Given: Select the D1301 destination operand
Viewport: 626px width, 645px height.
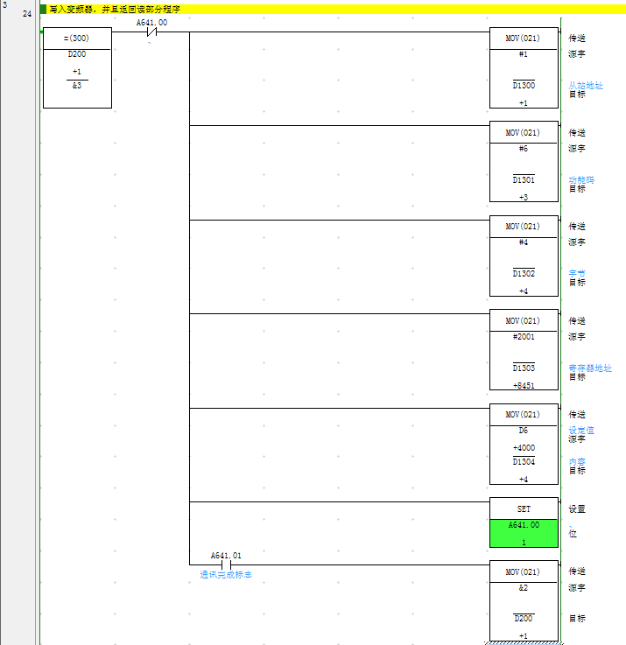Looking at the screenshot, I should pos(524,180).
